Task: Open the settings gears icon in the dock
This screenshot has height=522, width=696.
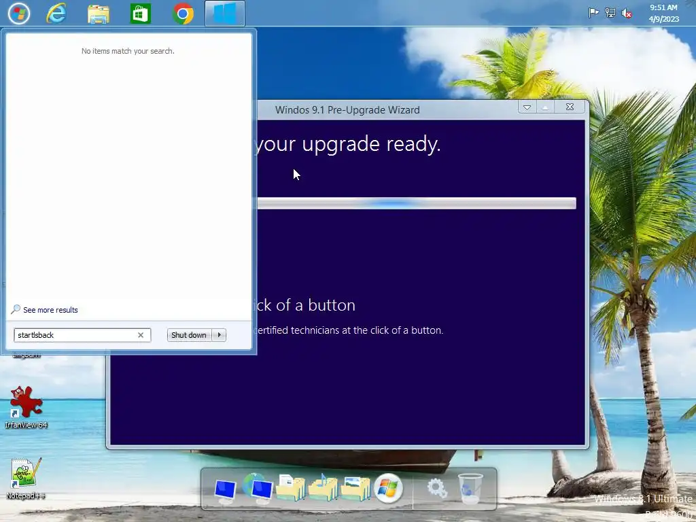Action: [x=437, y=488]
